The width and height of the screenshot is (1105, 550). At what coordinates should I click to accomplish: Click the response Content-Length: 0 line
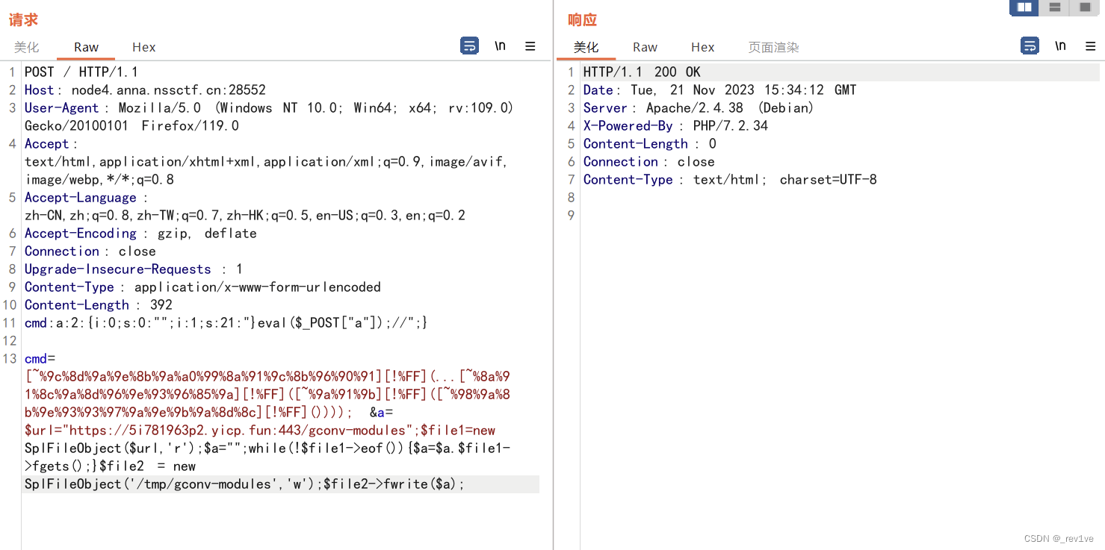pos(650,144)
